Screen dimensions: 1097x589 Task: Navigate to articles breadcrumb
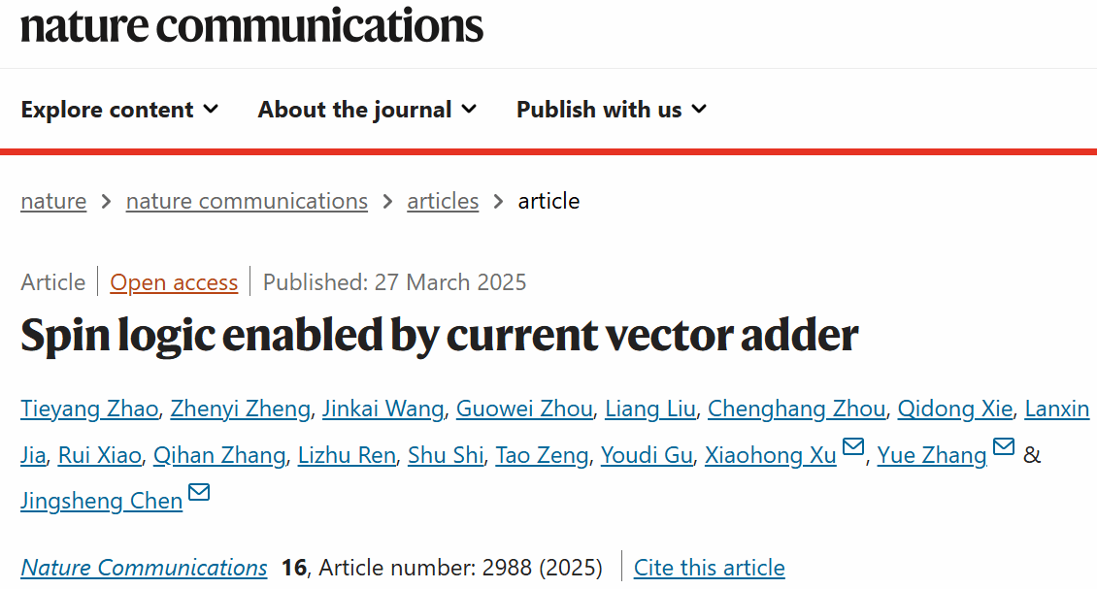point(443,201)
